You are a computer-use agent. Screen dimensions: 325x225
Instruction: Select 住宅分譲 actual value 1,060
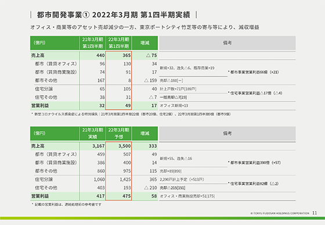click(x=99, y=179)
